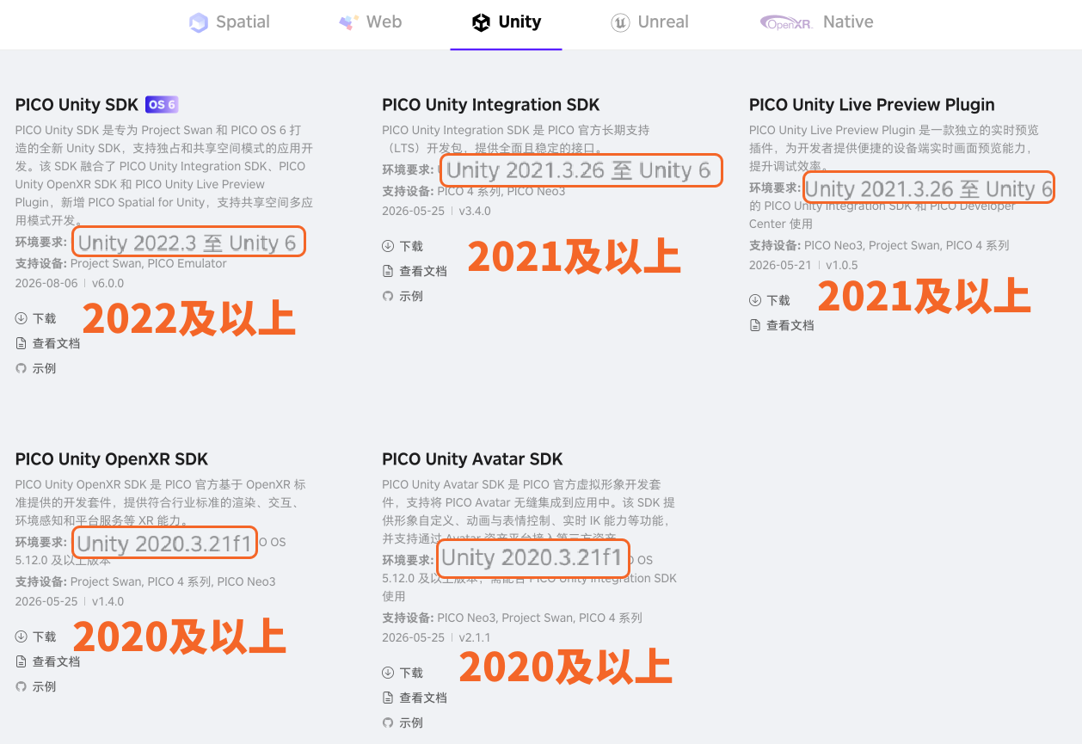1082x744 pixels.
Task: Click GitHub icon under Unity Avatar SDK
Action: (388, 722)
